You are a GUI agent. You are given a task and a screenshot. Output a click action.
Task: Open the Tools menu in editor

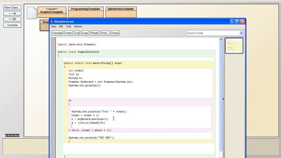68,26
